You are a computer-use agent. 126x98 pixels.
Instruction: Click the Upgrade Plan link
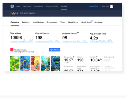[x=93, y=6]
